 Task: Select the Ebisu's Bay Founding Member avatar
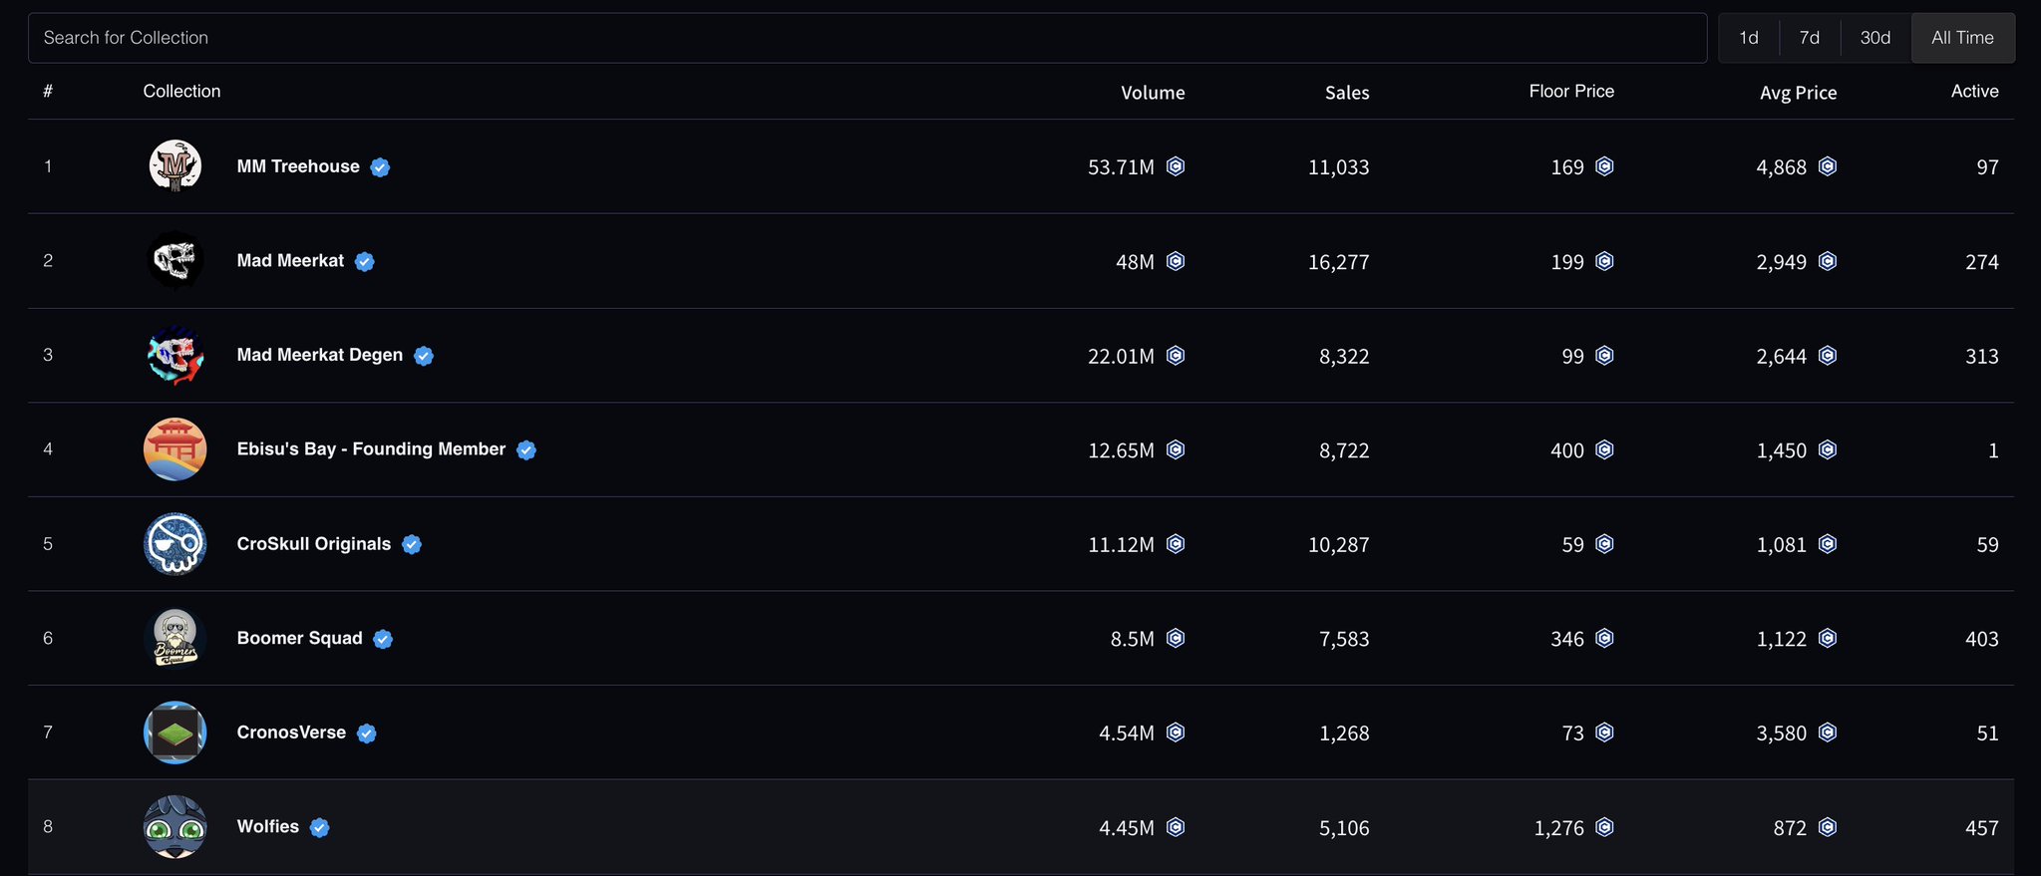coord(175,448)
